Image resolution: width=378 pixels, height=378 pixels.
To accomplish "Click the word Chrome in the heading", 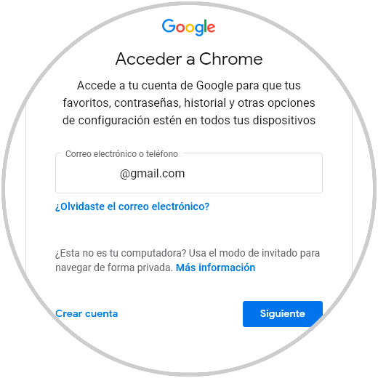I will (x=231, y=59).
